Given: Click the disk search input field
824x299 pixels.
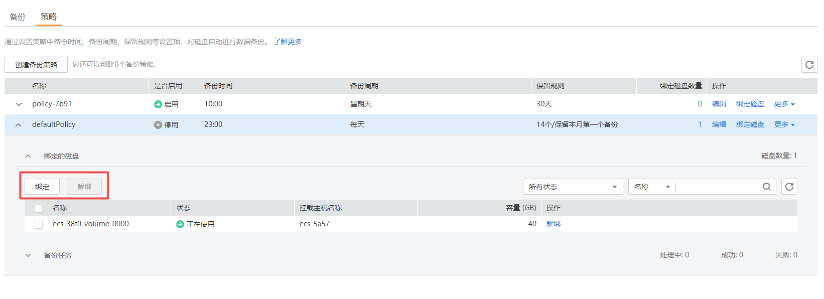Looking at the screenshot, I should pyautogui.click(x=718, y=187).
